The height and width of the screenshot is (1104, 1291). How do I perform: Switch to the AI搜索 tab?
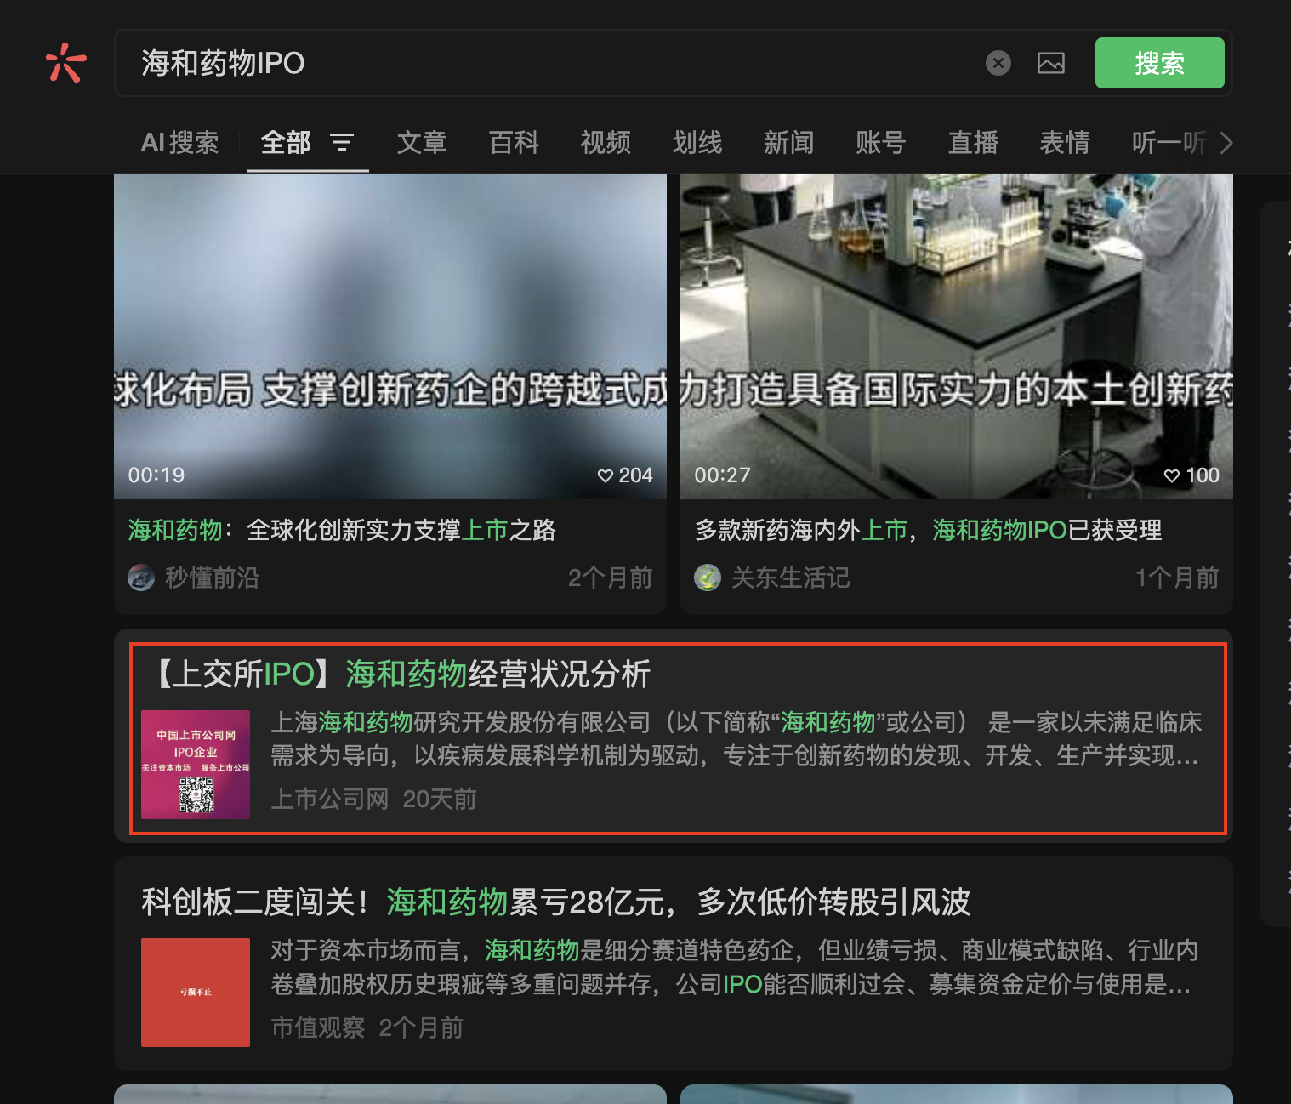click(x=180, y=142)
